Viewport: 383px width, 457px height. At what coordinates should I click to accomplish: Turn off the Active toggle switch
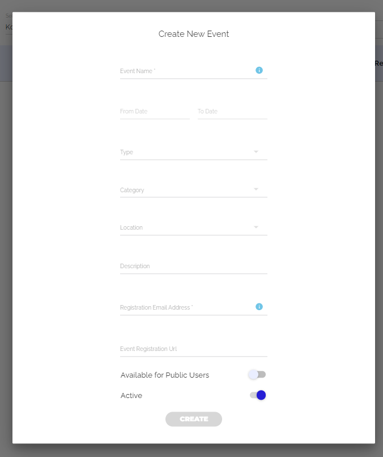pyautogui.click(x=258, y=395)
